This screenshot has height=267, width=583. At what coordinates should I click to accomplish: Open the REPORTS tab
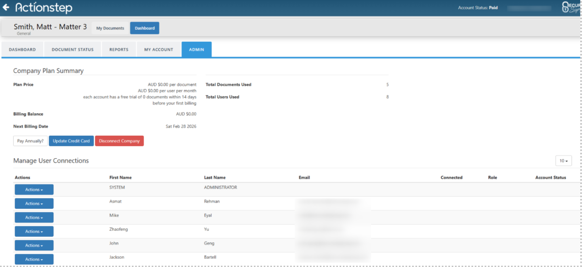(119, 49)
